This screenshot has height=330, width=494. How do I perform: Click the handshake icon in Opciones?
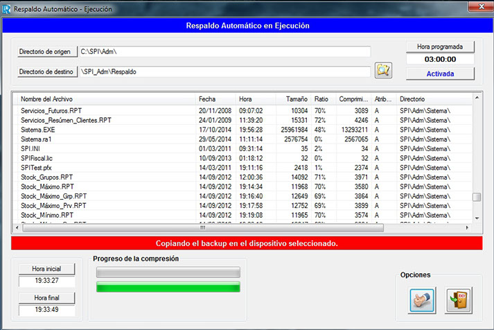click(x=423, y=299)
